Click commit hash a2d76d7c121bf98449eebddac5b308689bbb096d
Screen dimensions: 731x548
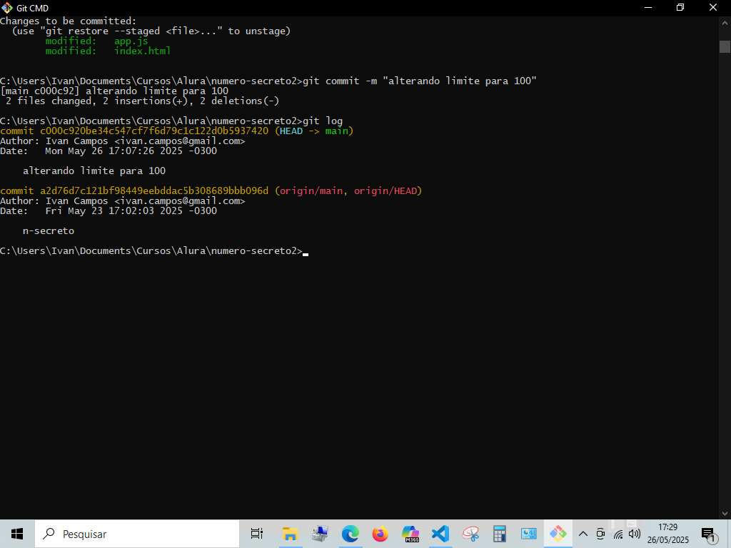point(154,191)
